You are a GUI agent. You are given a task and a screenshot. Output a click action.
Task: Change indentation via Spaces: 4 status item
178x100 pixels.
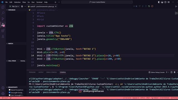coord(136,98)
